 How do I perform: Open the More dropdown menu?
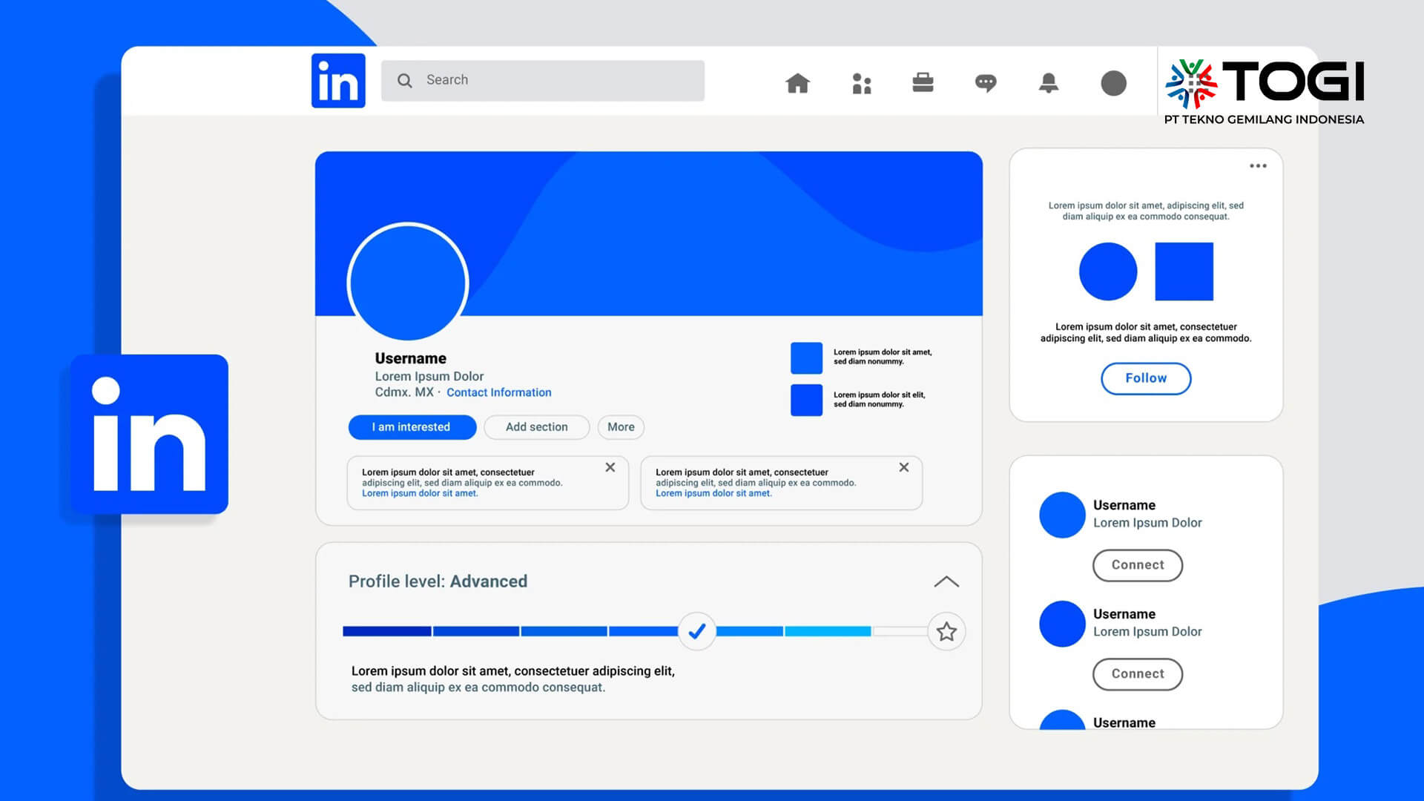pos(621,426)
